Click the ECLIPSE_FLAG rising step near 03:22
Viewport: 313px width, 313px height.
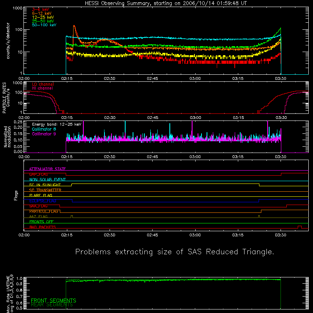coord(259,201)
